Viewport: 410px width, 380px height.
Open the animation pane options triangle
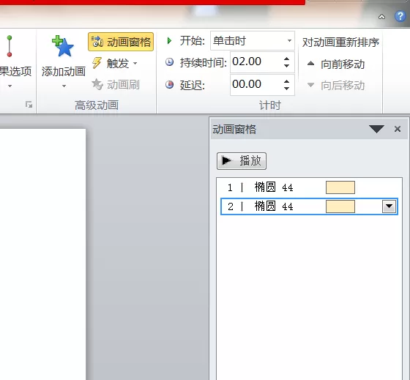[376, 129]
